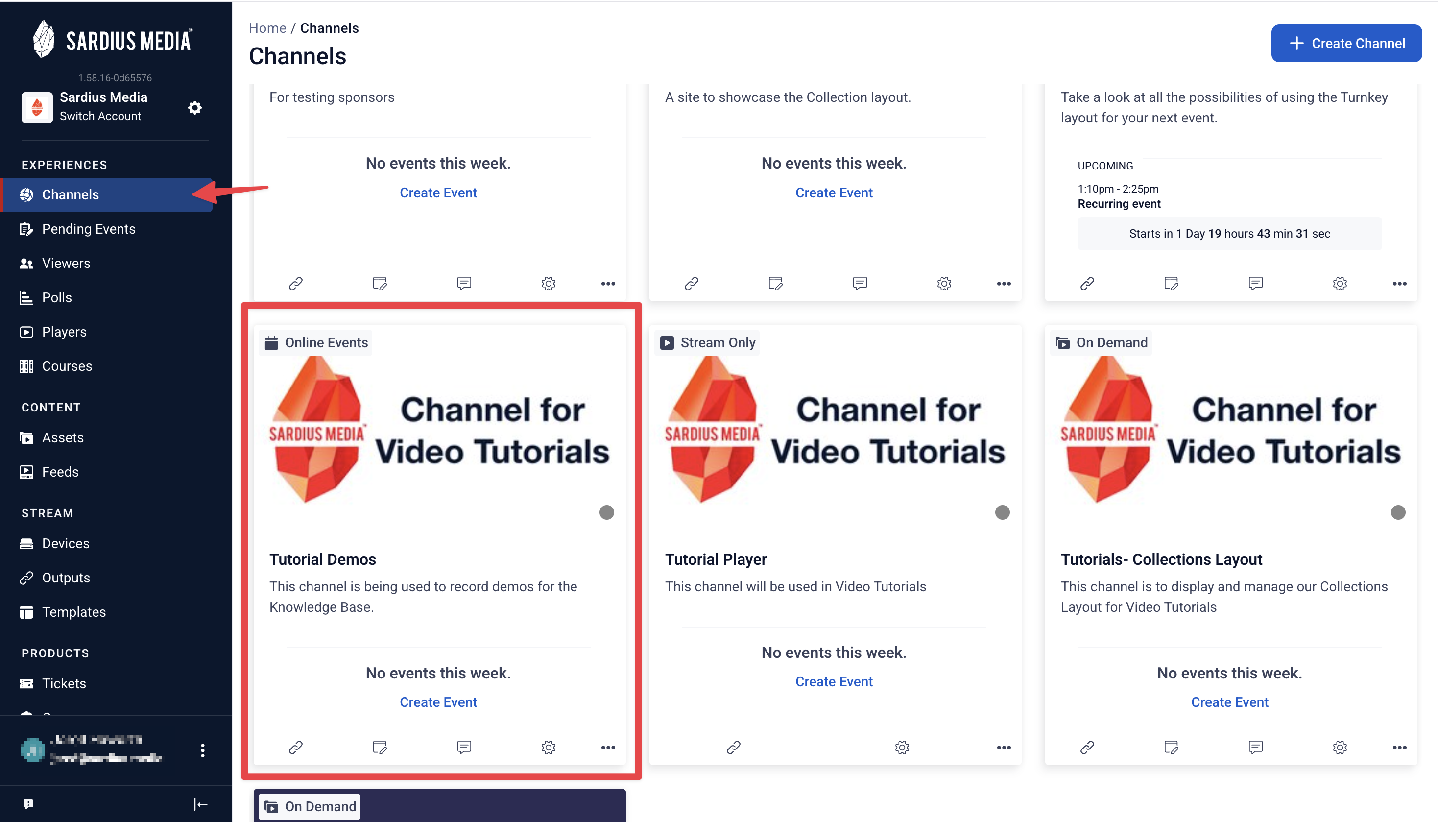Open edit note icon on Turnkey layout card

[x=1171, y=284]
